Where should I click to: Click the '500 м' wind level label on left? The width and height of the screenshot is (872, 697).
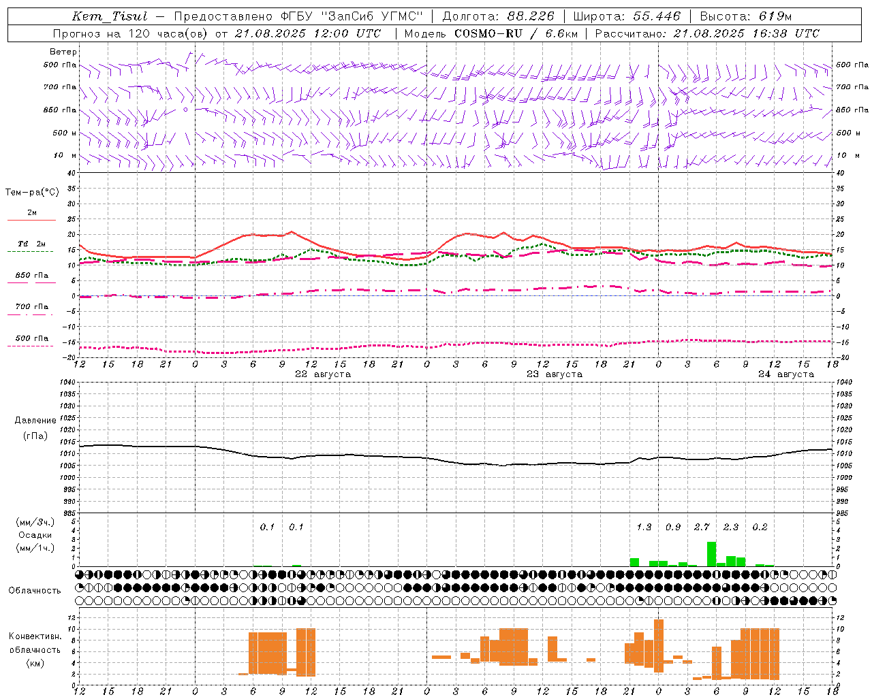coord(65,133)
